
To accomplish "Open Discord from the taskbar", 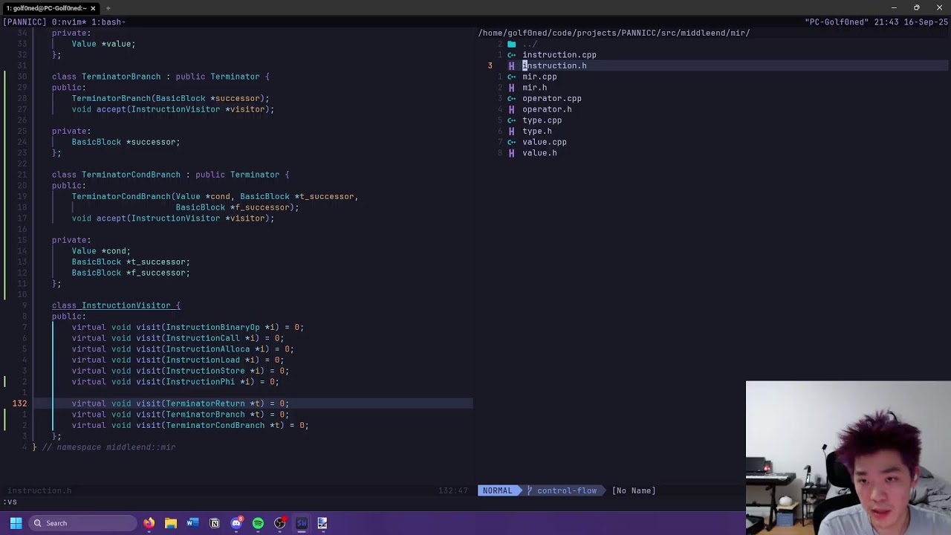I will pos(236,523).
